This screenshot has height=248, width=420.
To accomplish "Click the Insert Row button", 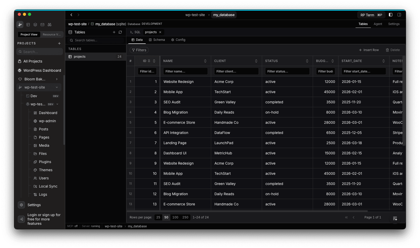I will pos(369,50).
